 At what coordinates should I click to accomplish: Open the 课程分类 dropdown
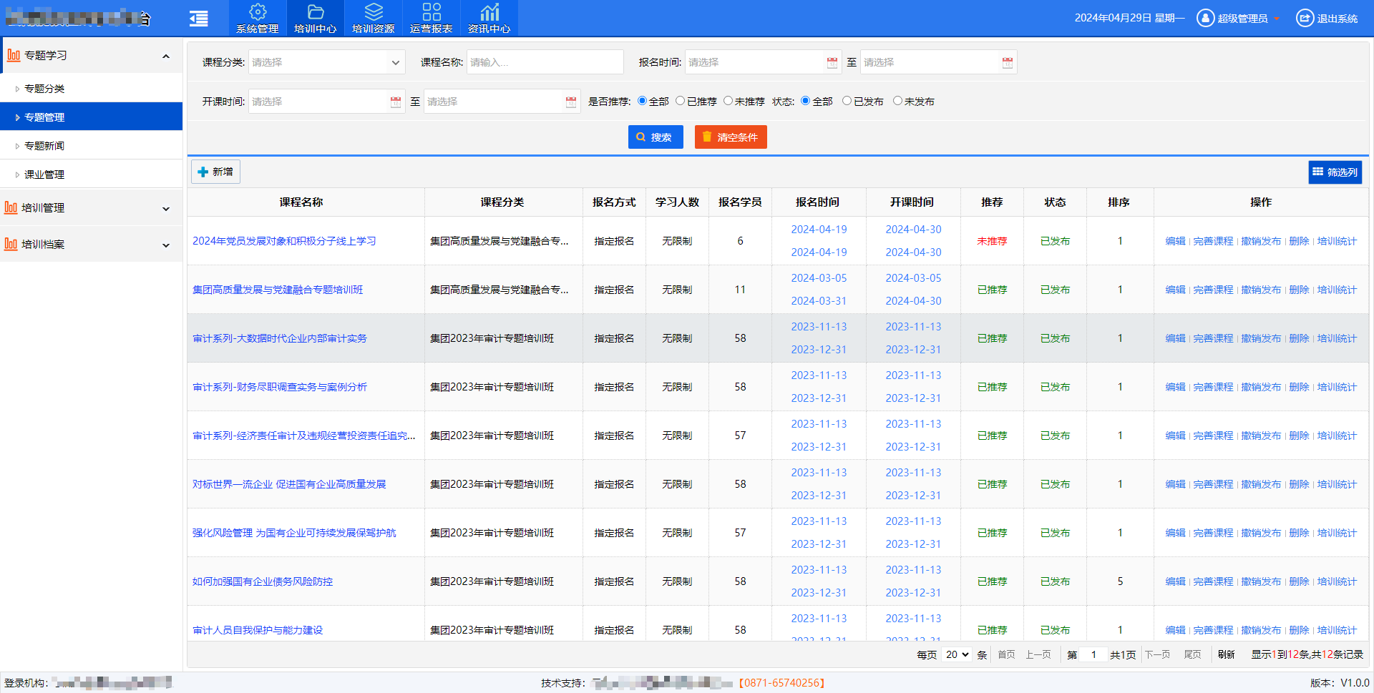[x=326, y=62]
